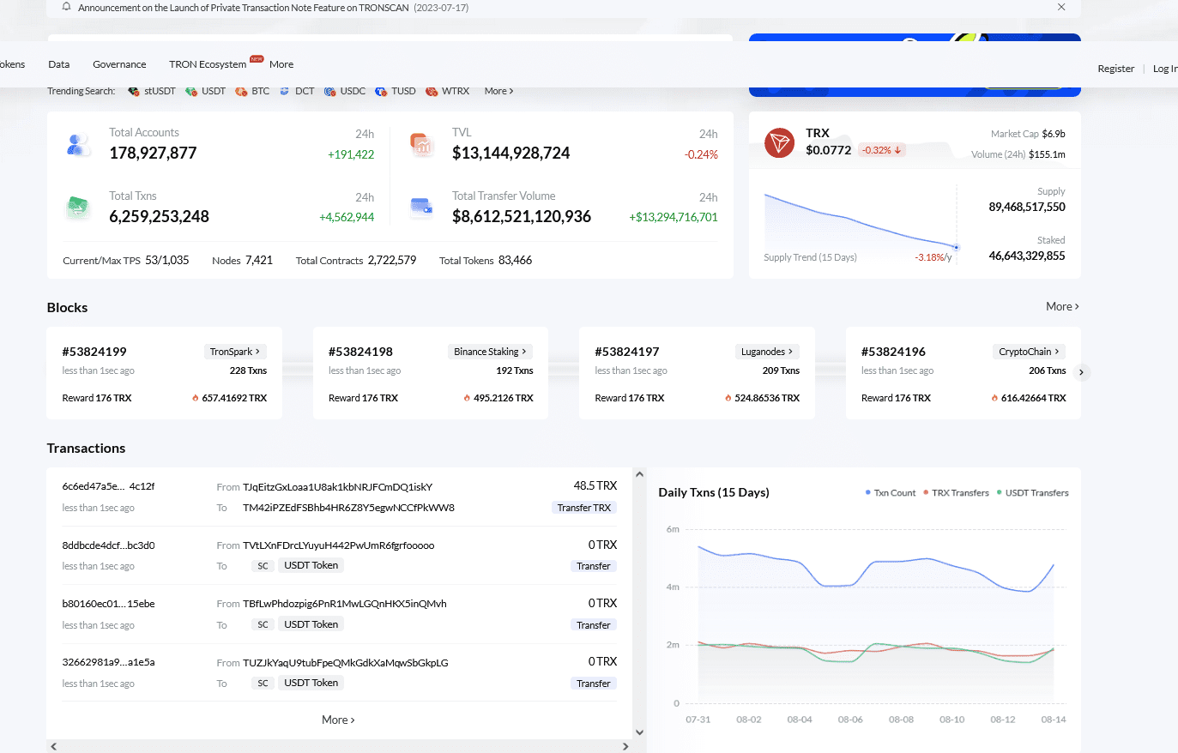This screenshot has height=753, width=1178.
Task: Open recipient address TM42iPZEdFSBhb4HR6Z8Y5egwNCCfPkWW8
Action: pos(348,508)
